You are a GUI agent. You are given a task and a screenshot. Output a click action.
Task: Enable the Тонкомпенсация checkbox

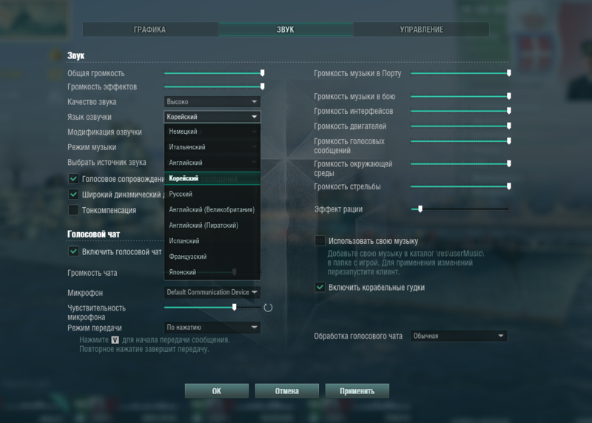click(x=73, y=210)
